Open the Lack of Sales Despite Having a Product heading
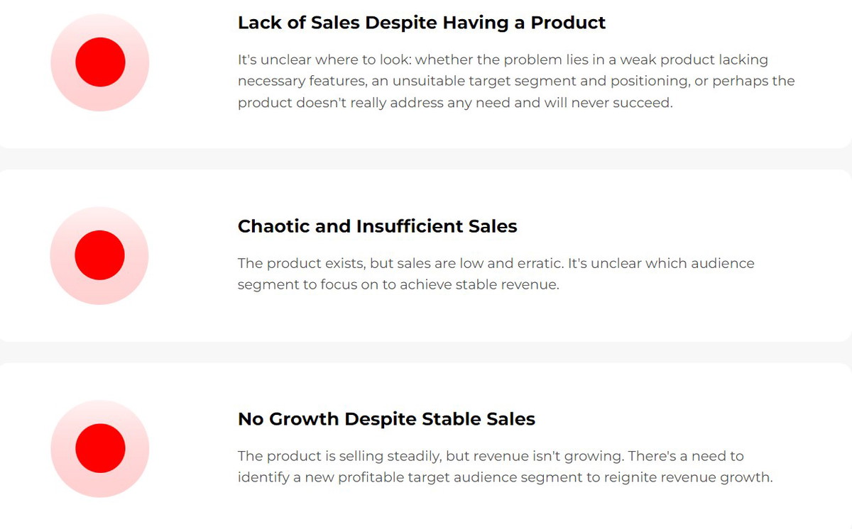This screenshot has height=529, width=852. coord(422,23)
